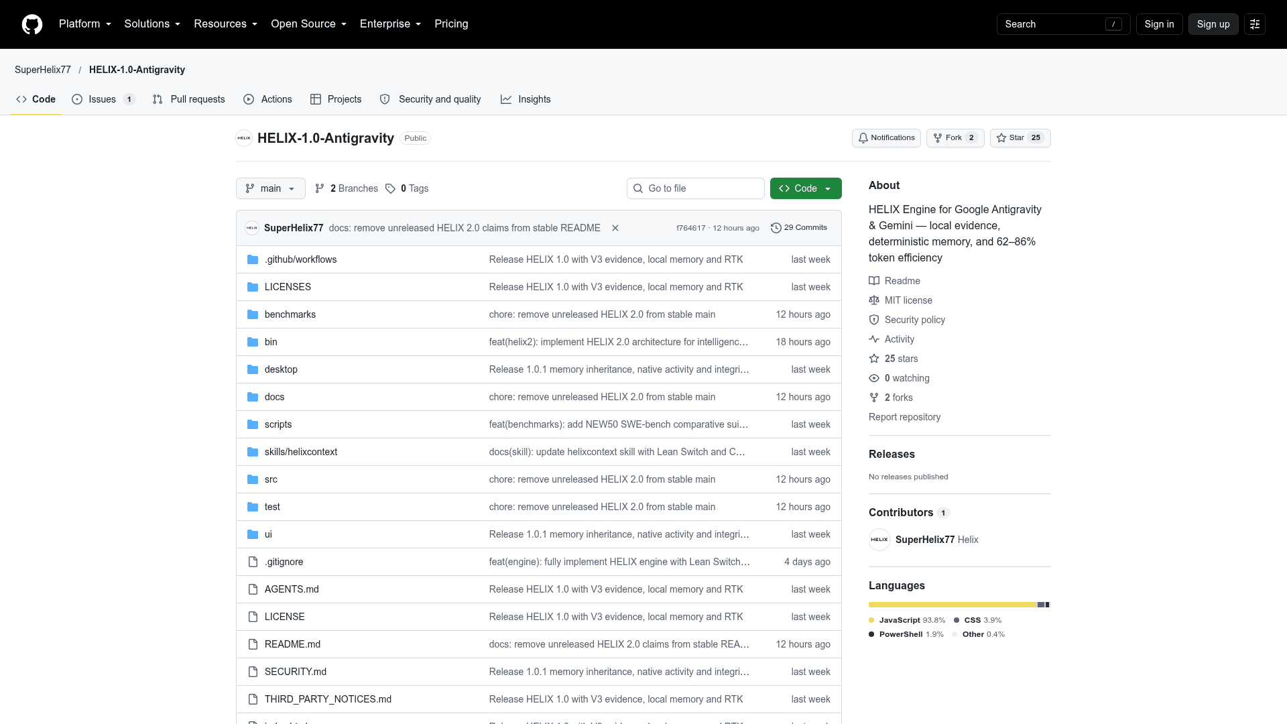Expand the Platform menu

85,24
